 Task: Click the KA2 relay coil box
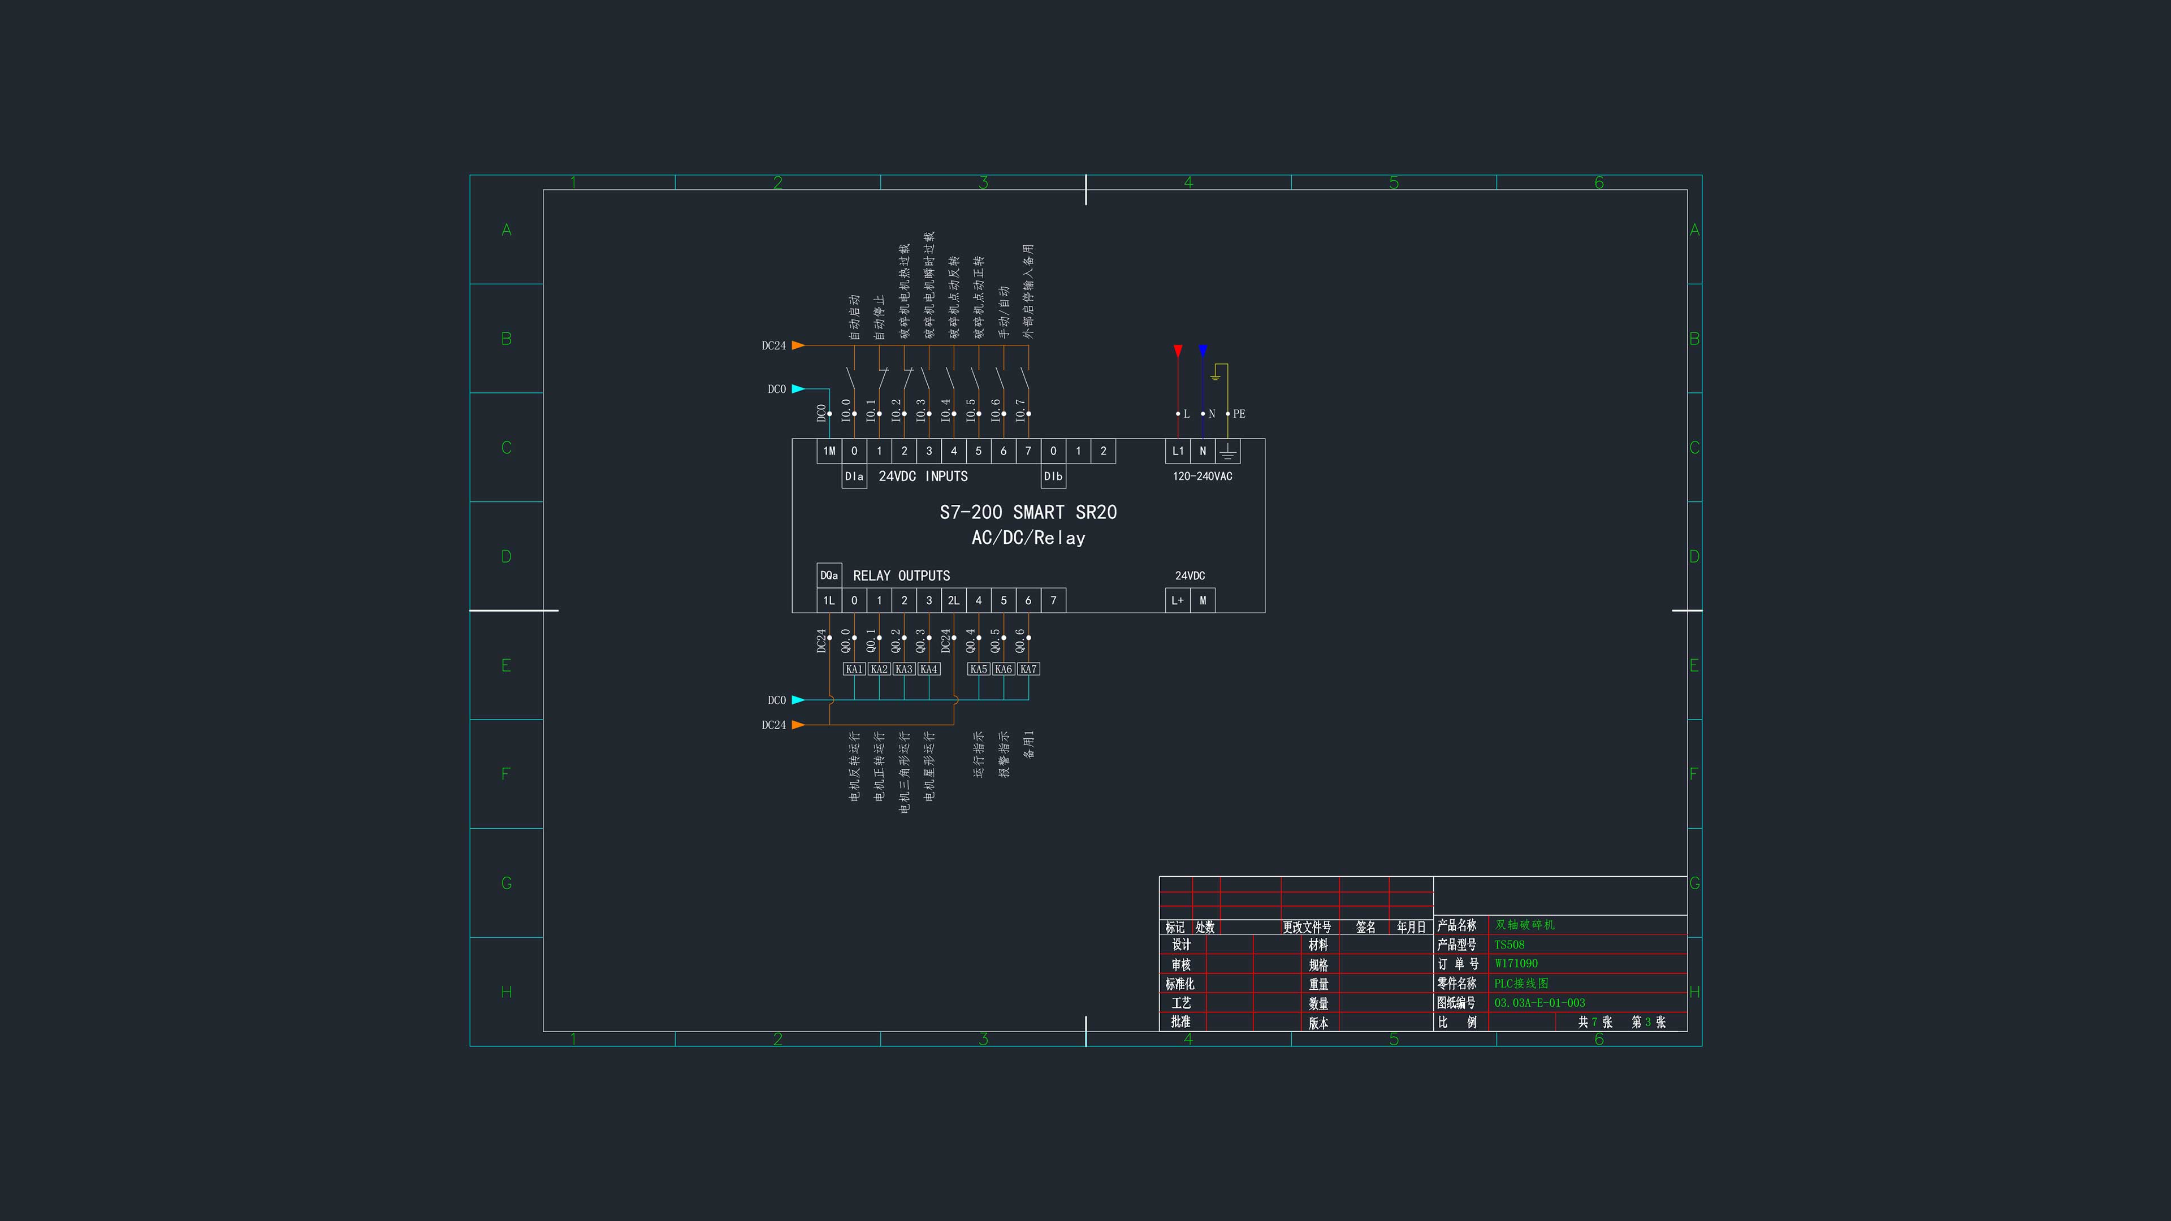(x=879, y=669)
